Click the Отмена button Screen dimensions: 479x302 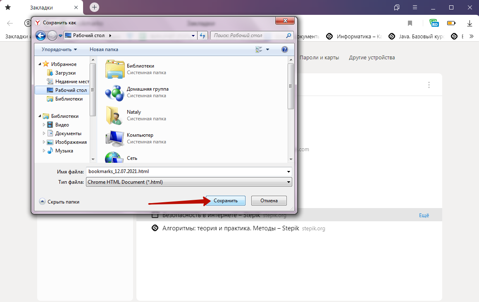click(x=269, y=201)
